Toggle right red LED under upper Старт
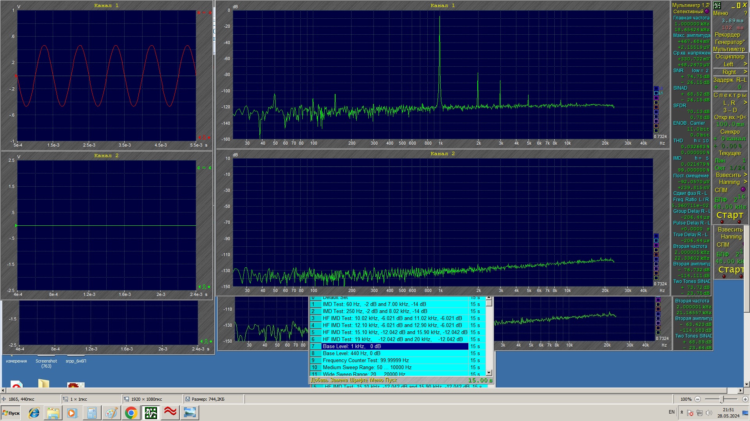Screen dimensions: 750x421 [739, 222]
